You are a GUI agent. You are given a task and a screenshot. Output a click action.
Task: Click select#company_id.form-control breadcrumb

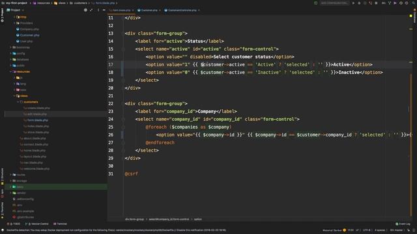(x=169, y=220)
